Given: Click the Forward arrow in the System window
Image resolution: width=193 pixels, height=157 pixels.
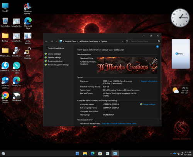Looking at the screenshot, I should coord(52,41).
